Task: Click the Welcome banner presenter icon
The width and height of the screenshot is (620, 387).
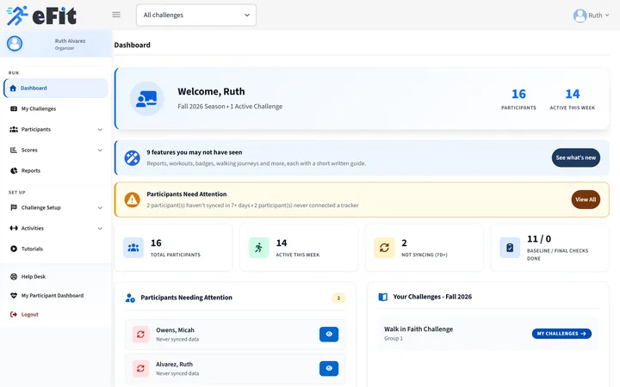Action: 146,99
